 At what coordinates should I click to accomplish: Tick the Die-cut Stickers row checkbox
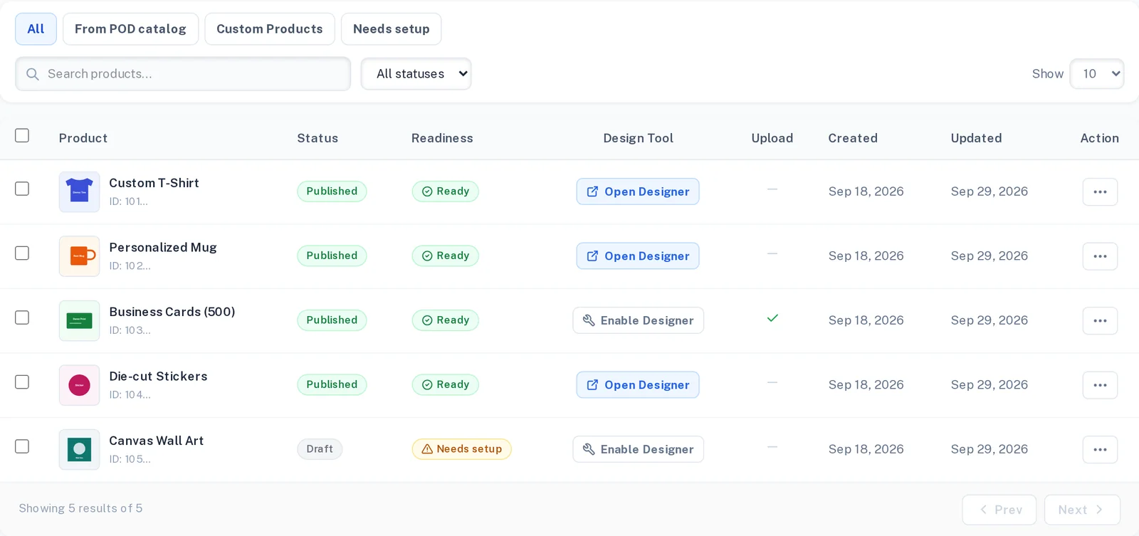pos(22,382)
